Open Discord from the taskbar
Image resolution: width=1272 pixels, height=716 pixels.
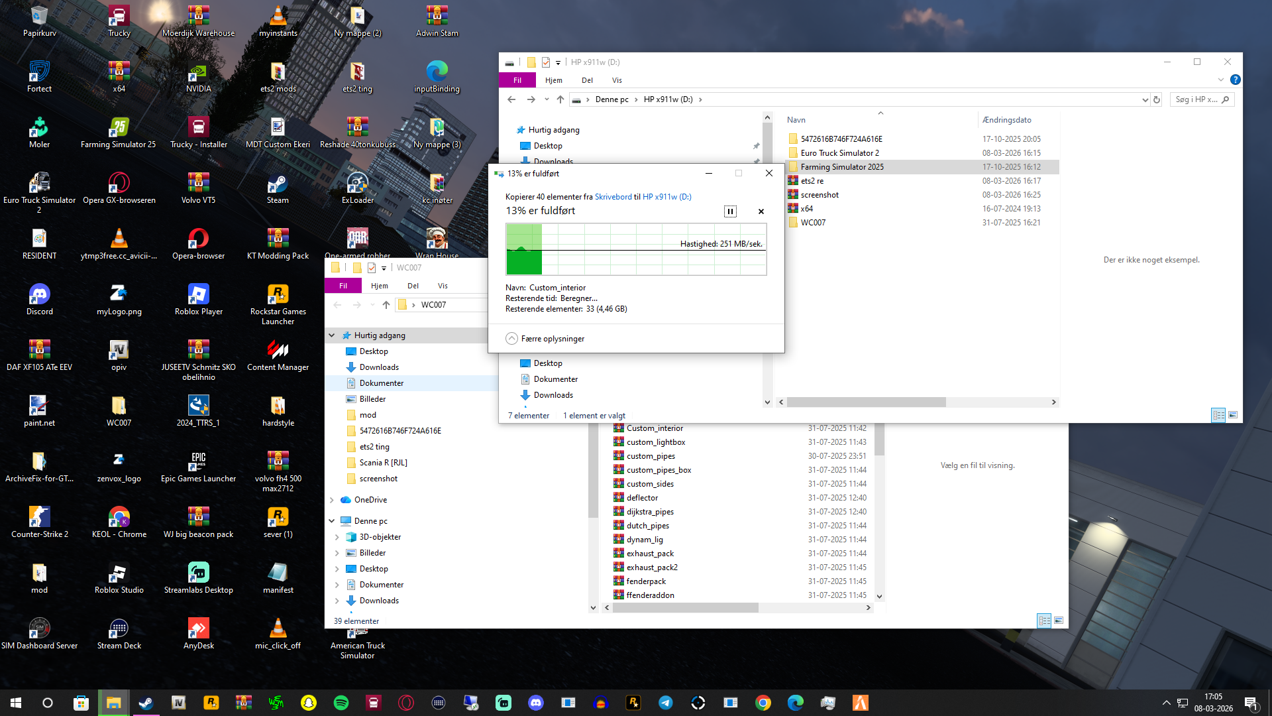(536, 703)
